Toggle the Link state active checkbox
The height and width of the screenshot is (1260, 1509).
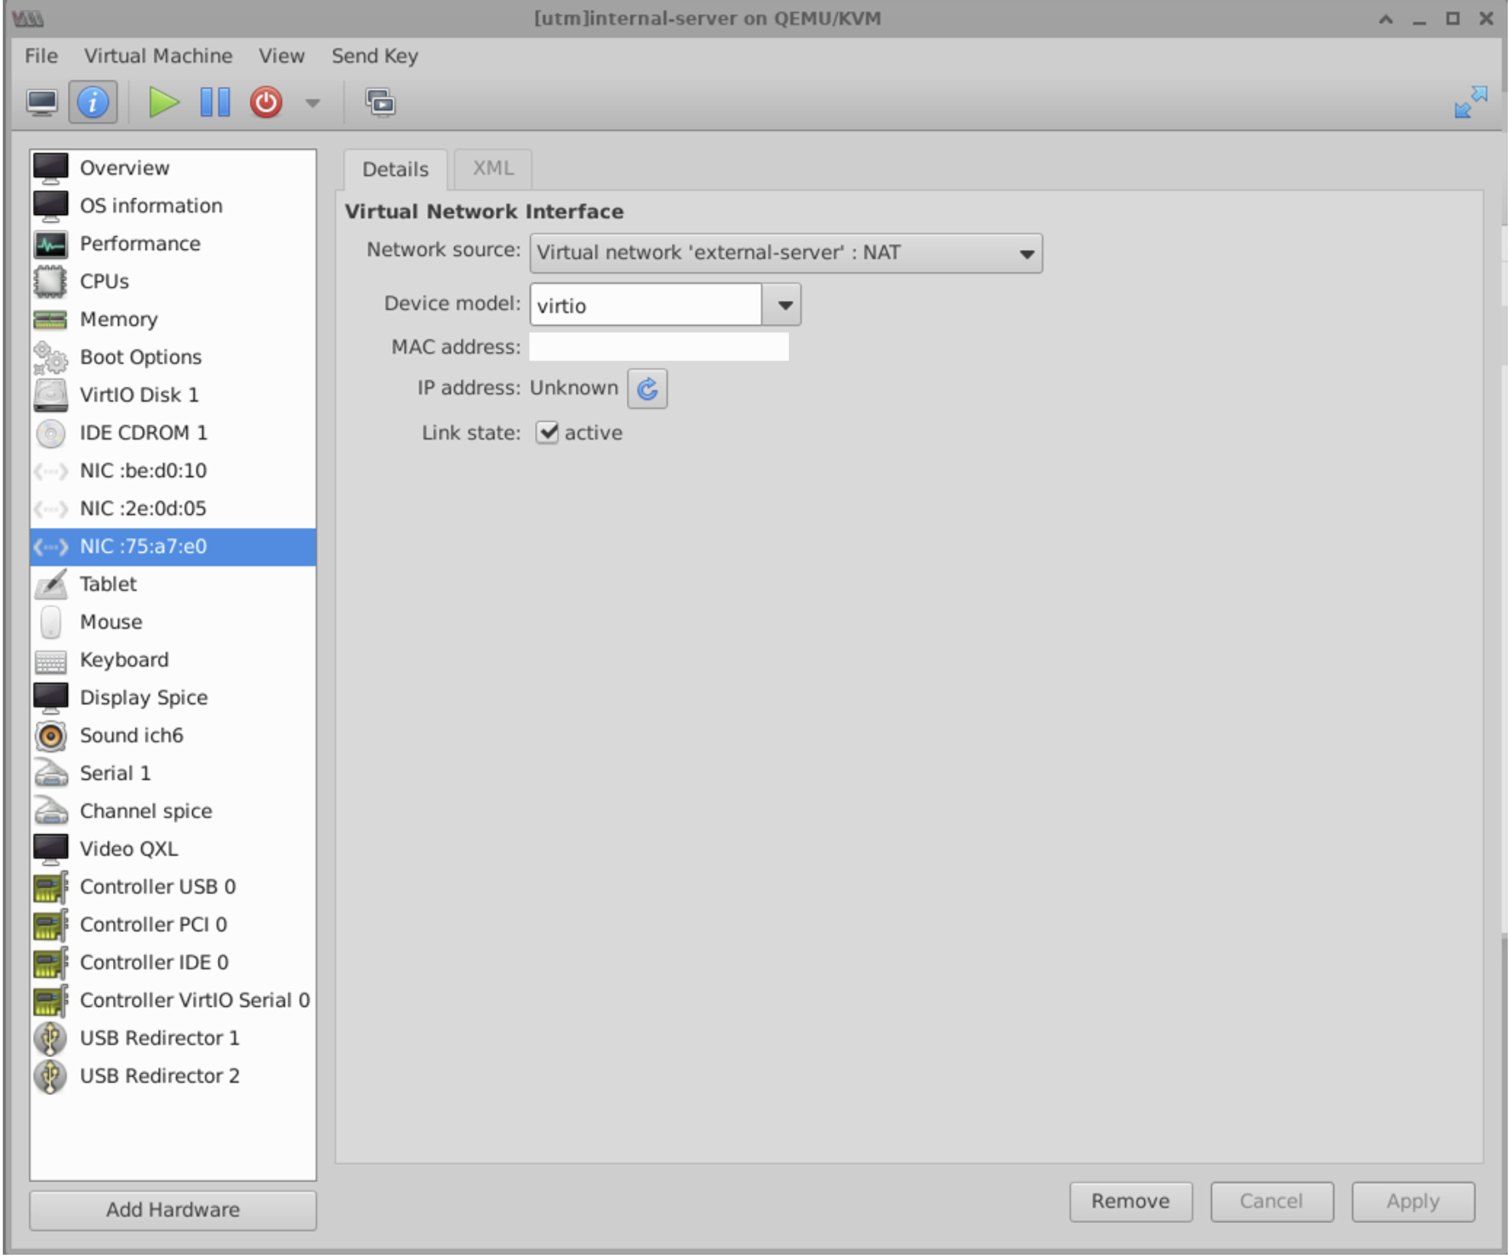(547, 433)
